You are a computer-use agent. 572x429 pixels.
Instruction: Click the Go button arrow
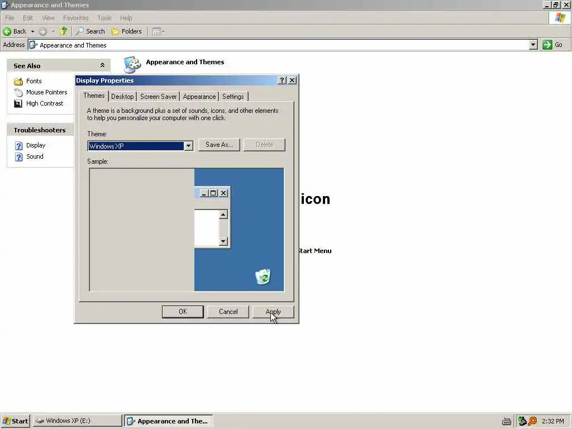[x=547, y=45]
